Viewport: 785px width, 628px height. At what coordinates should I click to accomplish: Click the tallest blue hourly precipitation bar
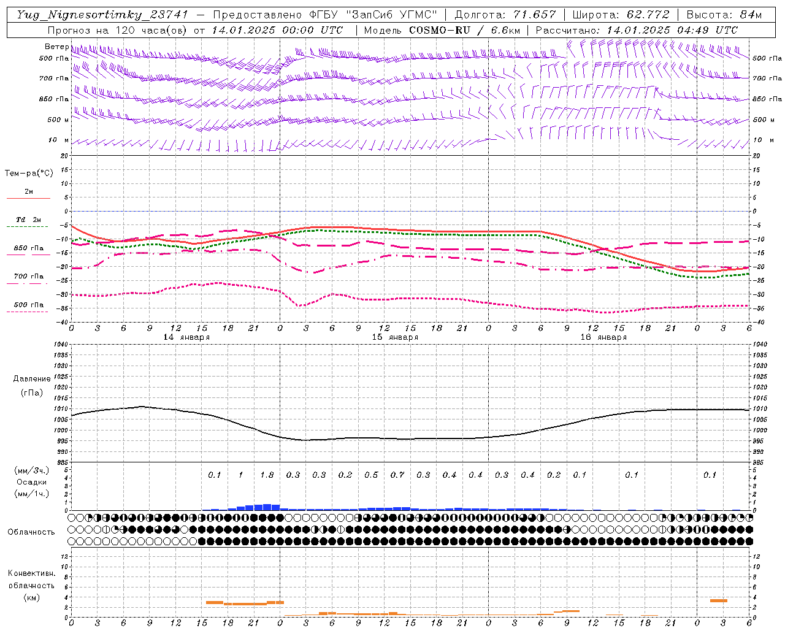tap(267, 507)
